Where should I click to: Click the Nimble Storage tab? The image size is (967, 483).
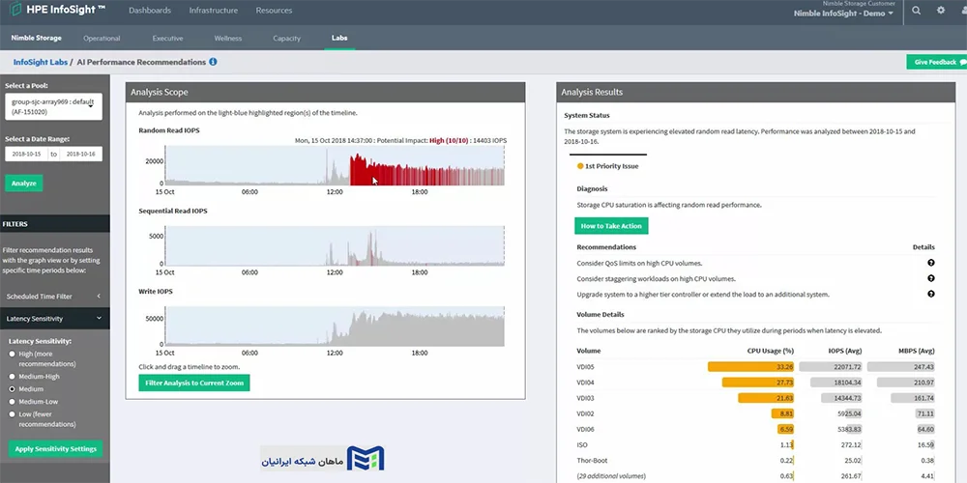(37, 39)
